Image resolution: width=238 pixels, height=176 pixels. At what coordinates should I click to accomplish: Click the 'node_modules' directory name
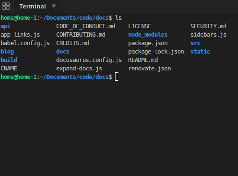tap(148, 35)
